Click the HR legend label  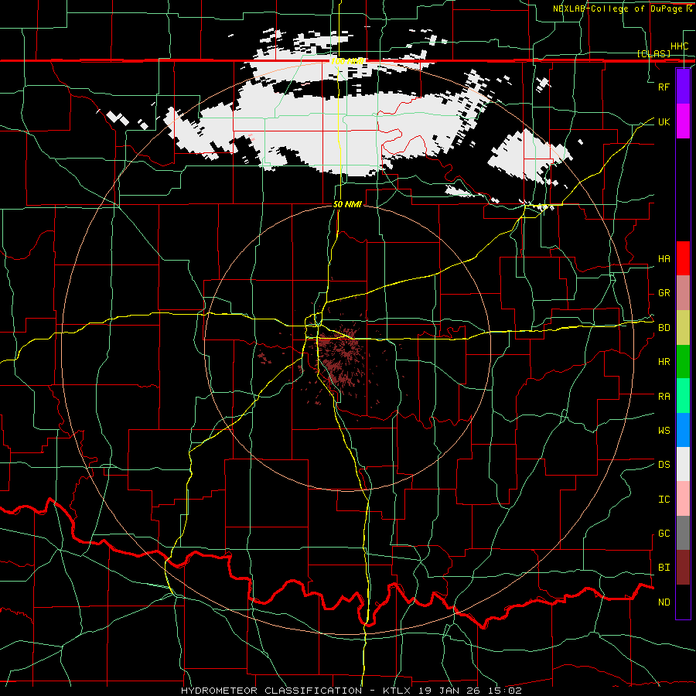(664, 362)
